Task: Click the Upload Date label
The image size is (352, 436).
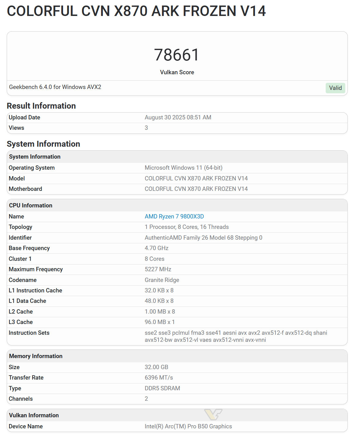Action: (x=24, y=118)
